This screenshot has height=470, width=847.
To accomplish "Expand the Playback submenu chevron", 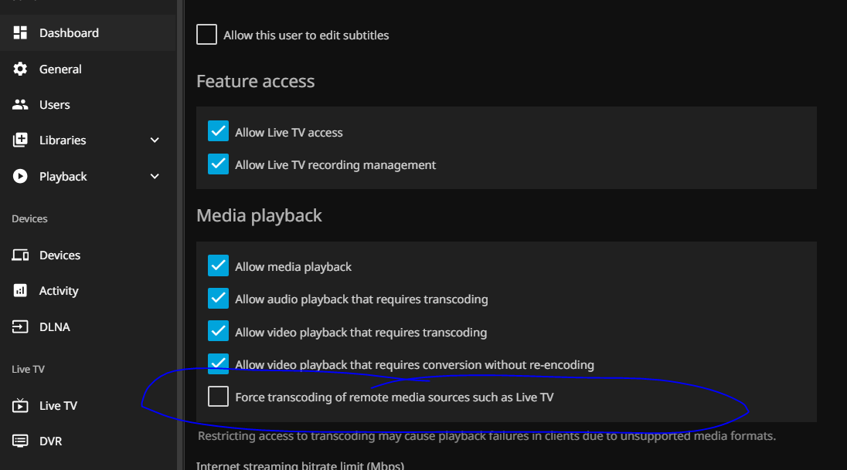I will coord(155,177).
